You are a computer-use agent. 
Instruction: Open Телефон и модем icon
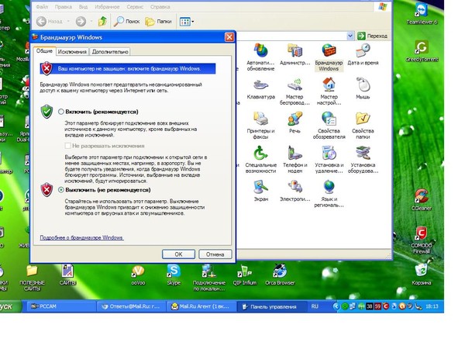pos(294,159)
